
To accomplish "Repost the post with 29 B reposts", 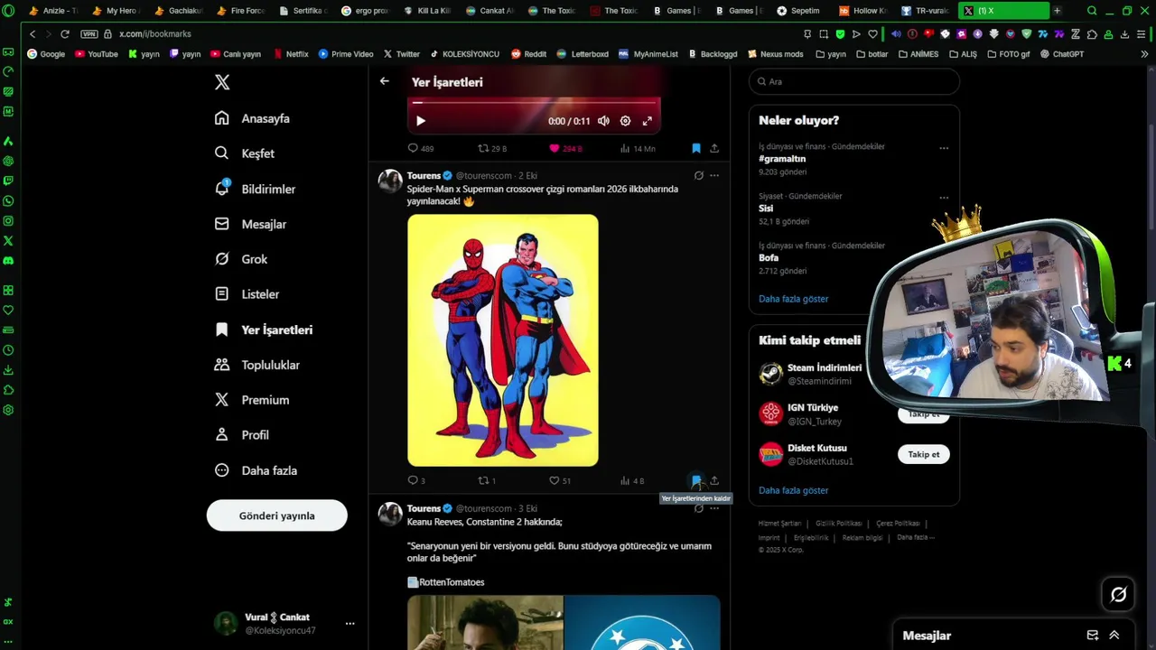I will 492,148.
